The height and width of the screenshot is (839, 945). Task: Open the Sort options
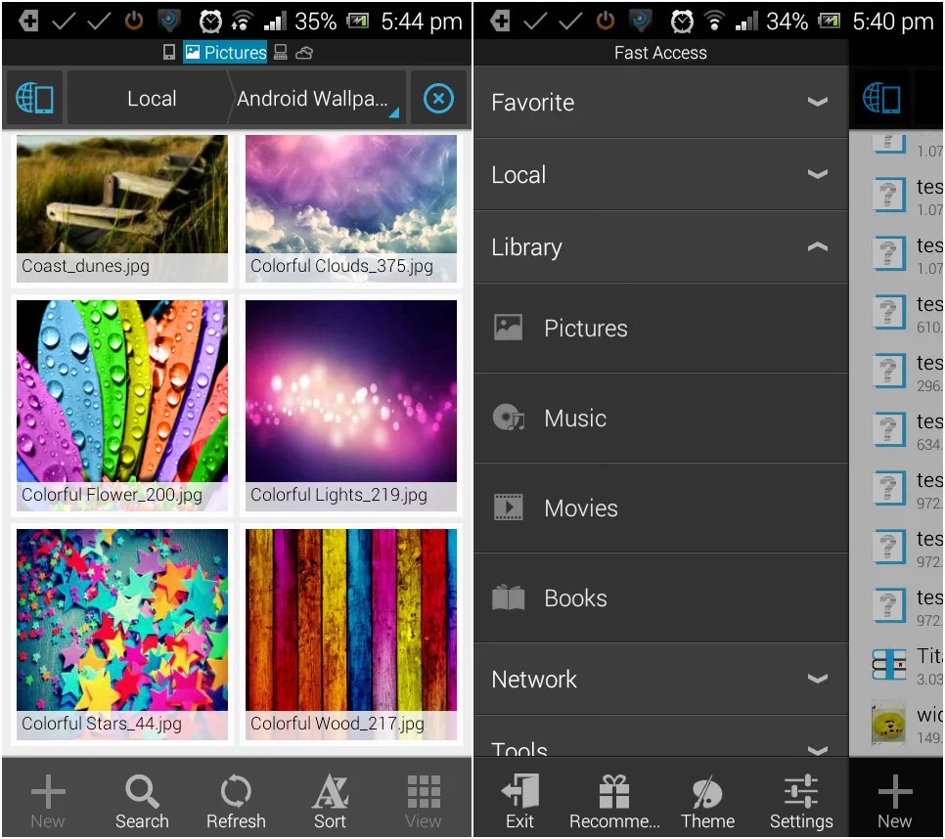click(x=330, y=799)
